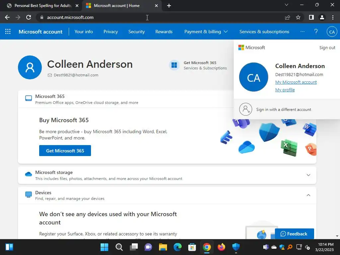Open Chrome's three-dot menu

(333, 17)
